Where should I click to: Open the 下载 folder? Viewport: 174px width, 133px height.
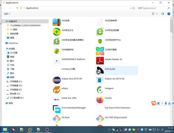point(12,69)
